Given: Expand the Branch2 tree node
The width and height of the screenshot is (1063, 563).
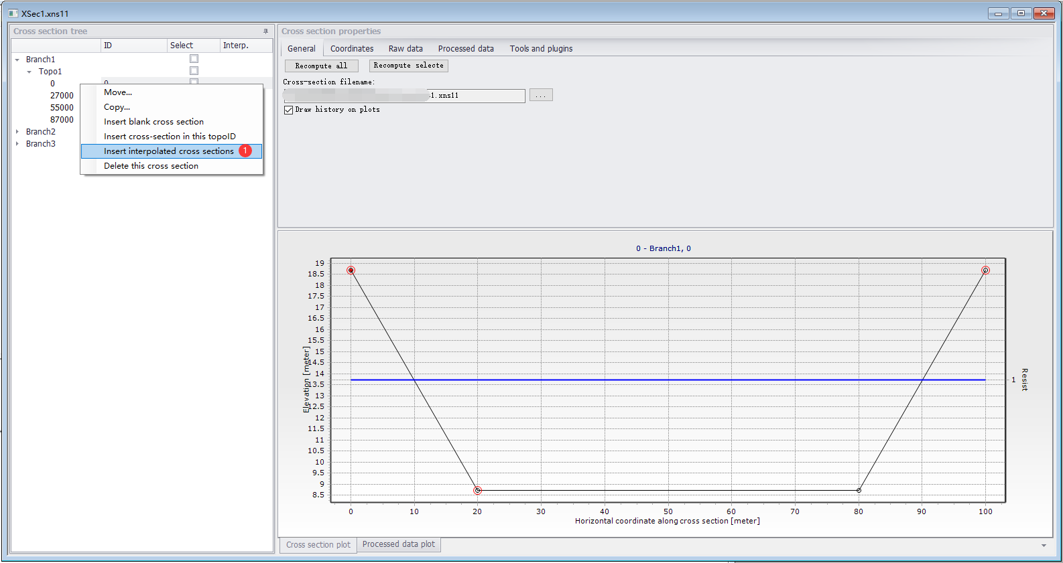Looking at the screenshot, I should coord(17,132).
